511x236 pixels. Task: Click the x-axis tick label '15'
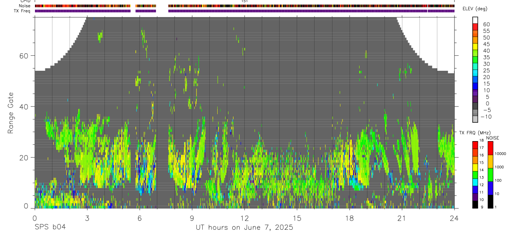[x=297, y=218]
